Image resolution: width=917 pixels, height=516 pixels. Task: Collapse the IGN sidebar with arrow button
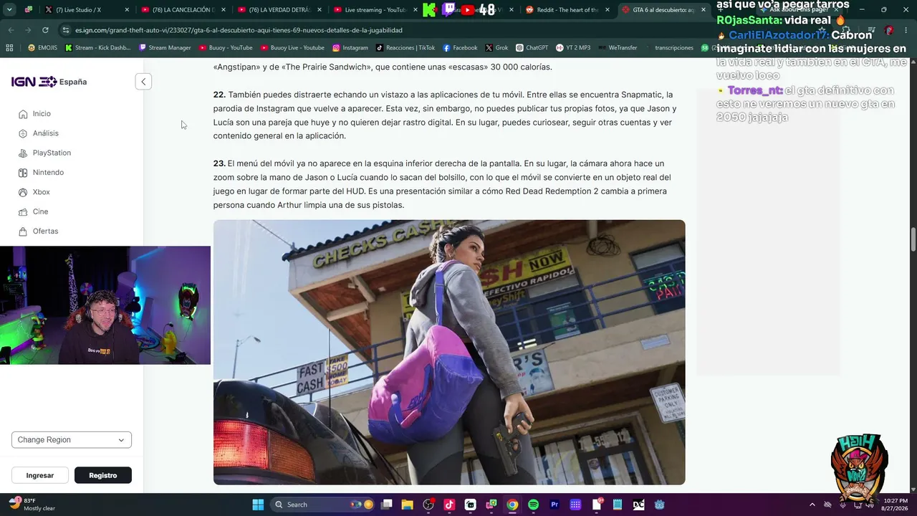coord(143,82)
